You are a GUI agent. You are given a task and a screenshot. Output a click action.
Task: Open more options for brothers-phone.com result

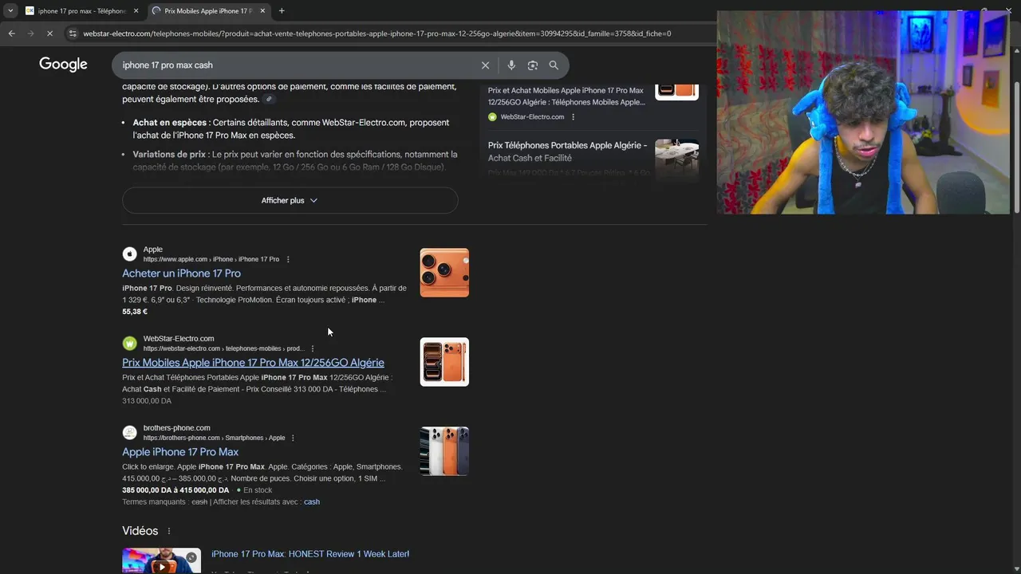point(293,438)
